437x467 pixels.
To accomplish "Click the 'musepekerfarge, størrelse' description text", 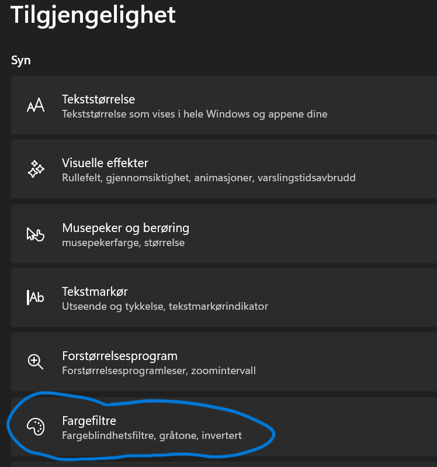I will pyautogui.click(x=123, y=242).
